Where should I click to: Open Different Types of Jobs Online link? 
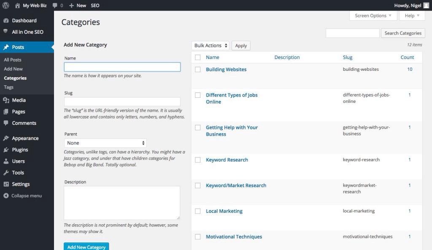coord(232,98)
